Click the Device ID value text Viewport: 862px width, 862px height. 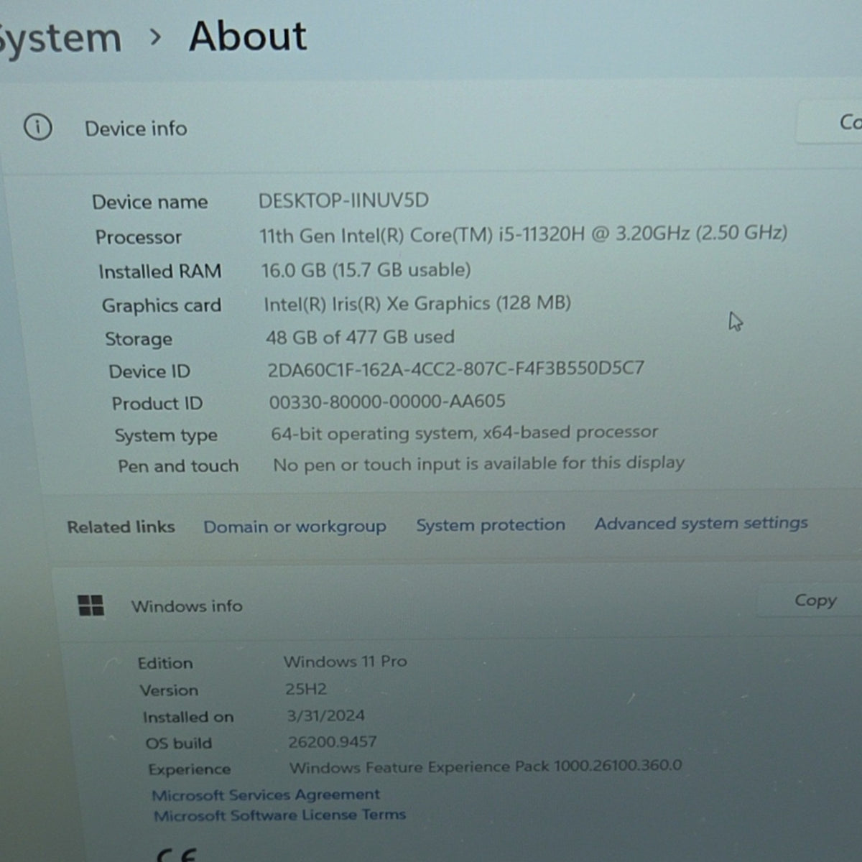click(455, 369)
